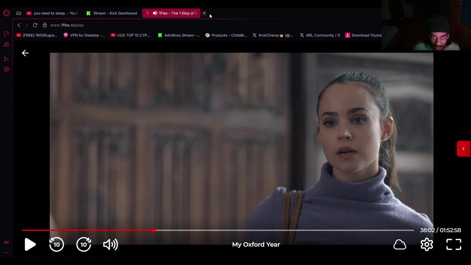Open the cloud server selector
471x265 pixels.
pos(400,244)
